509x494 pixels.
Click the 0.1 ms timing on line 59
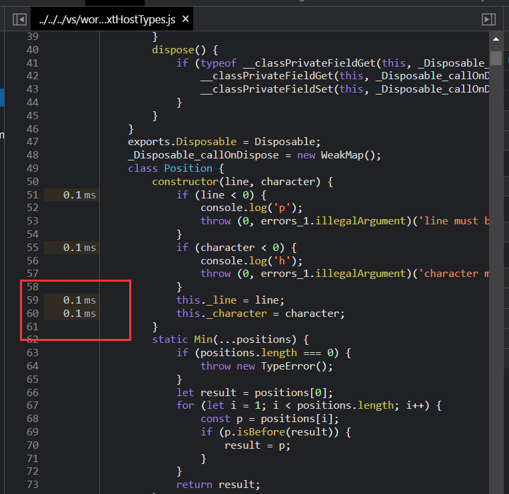pos(79,300)
